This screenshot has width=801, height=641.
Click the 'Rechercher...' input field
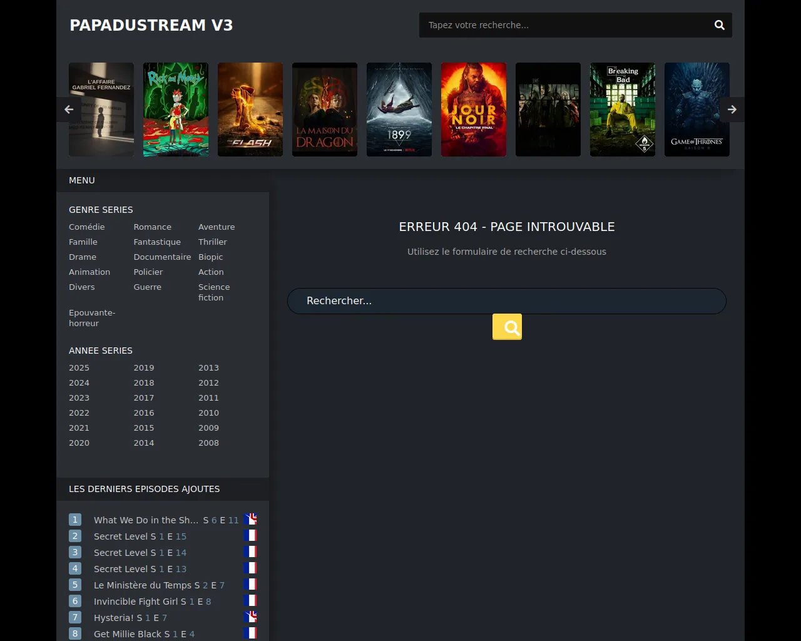coord(506,301)
